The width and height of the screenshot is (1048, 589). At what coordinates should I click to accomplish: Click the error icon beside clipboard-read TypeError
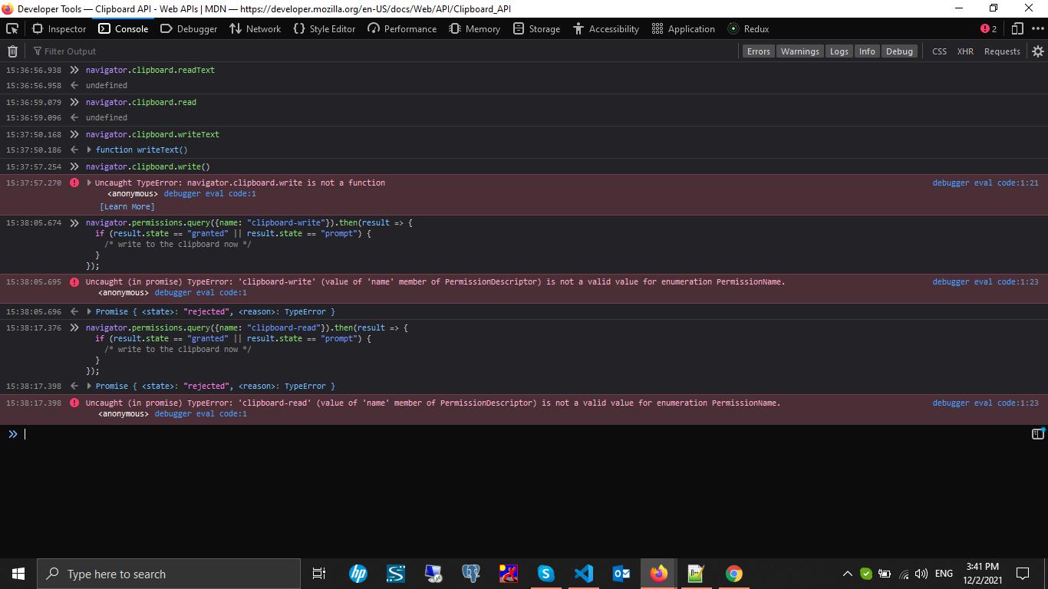(74, 403)
